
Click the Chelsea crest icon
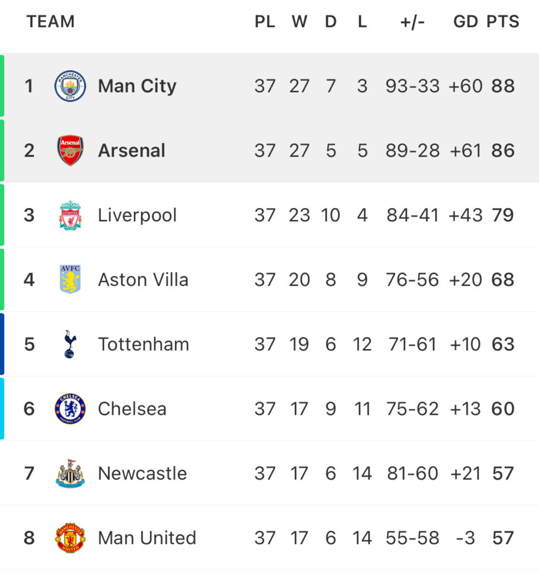coord(70,409)
